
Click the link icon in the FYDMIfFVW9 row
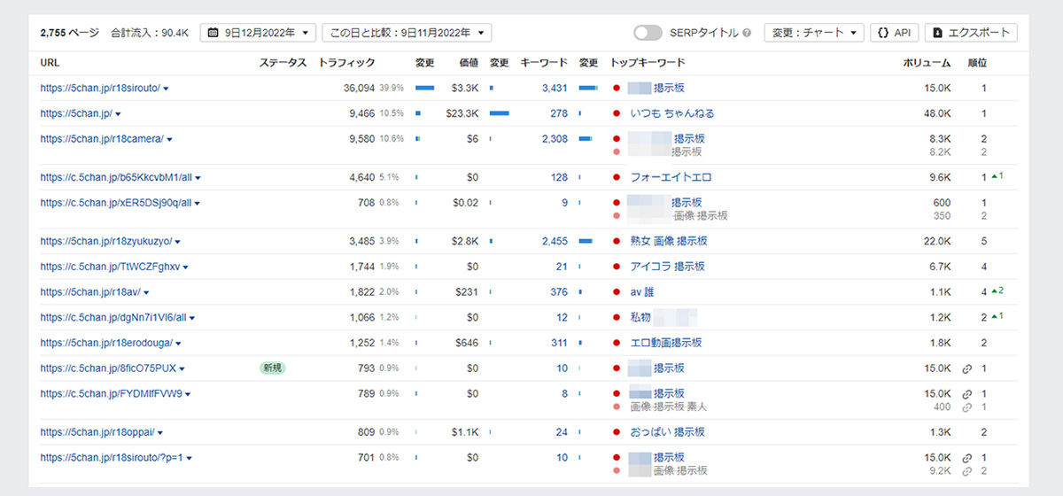point(967,393)
